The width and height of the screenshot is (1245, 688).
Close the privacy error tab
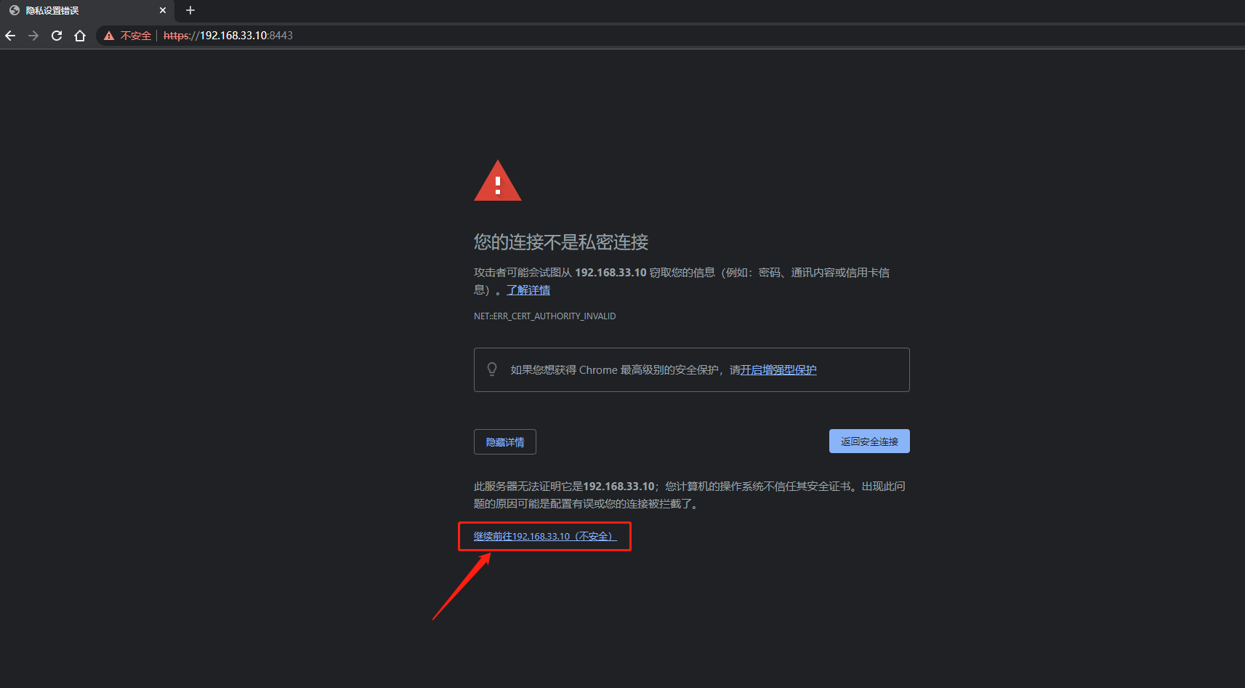point(163,10)
